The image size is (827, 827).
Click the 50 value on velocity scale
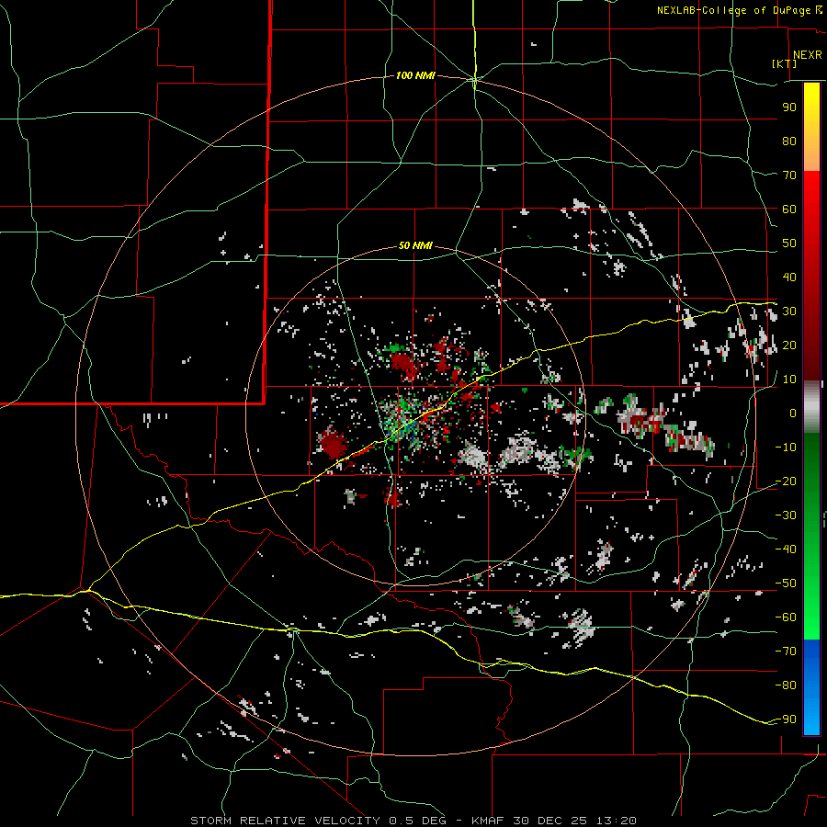tap(789, 244)
